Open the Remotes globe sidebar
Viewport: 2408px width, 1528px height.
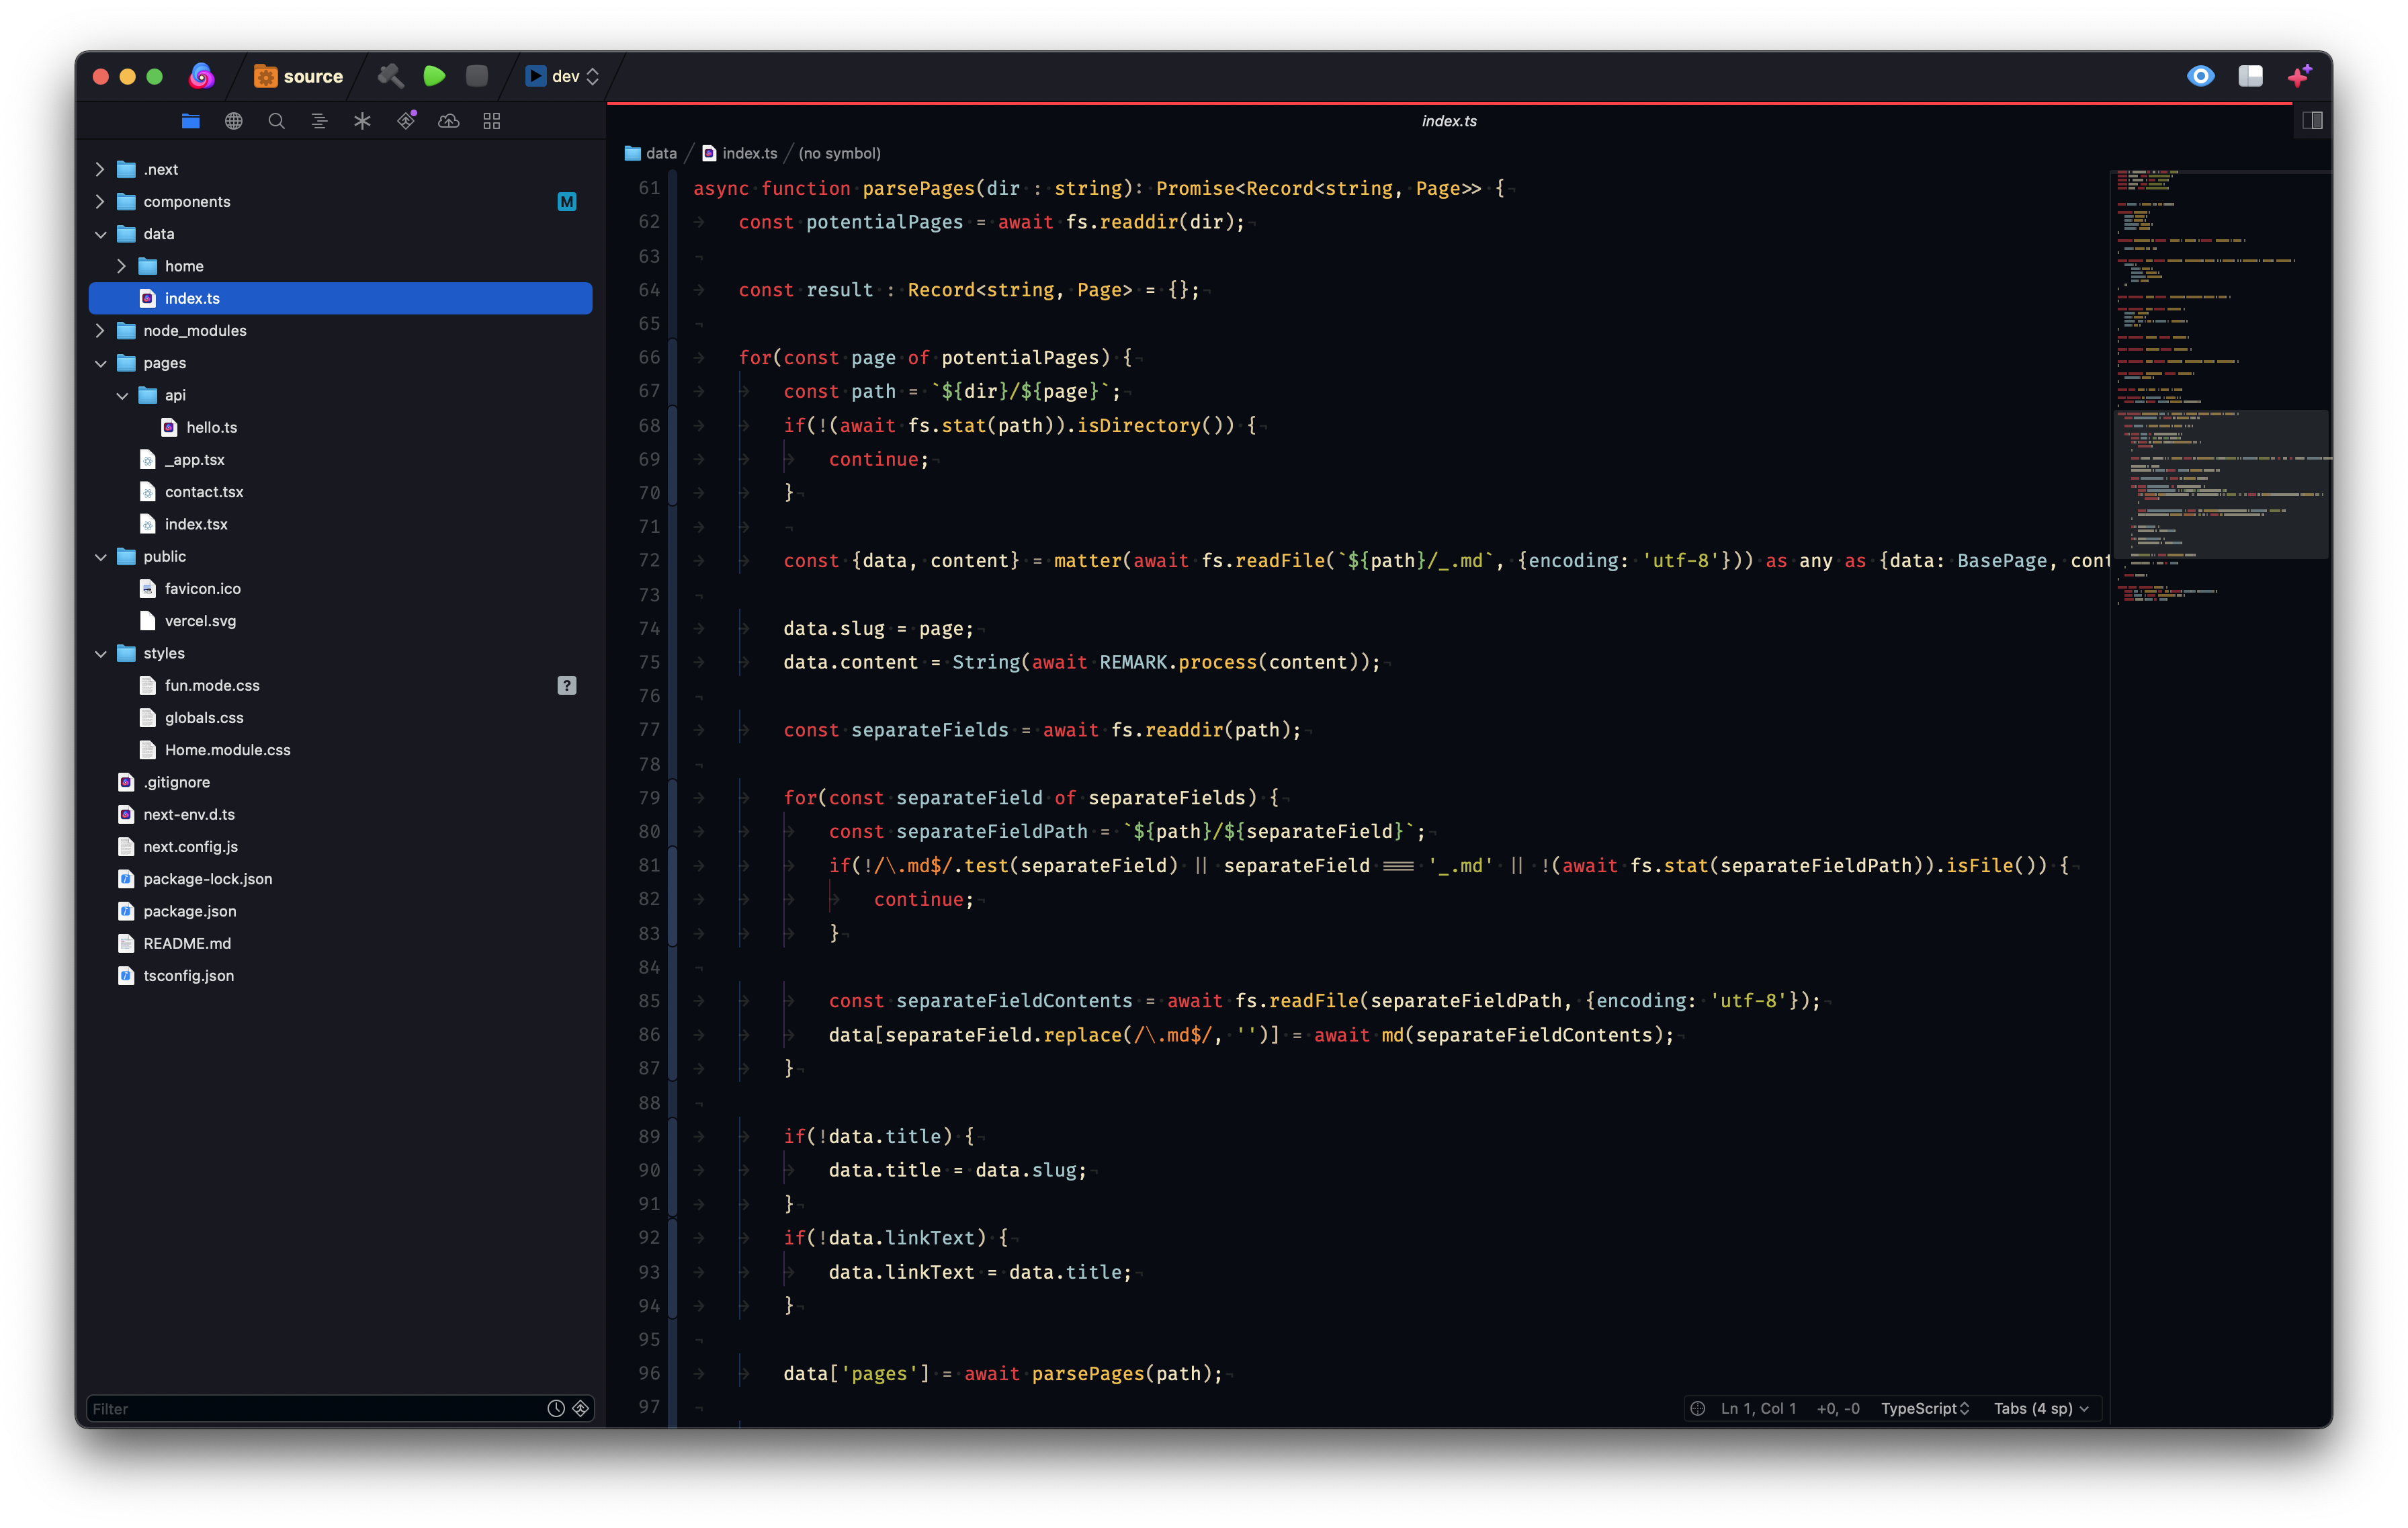click(x=233, y=121)
